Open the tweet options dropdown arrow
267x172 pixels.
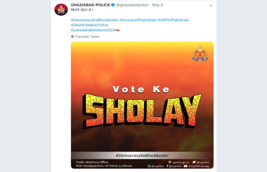click(211, 6)
